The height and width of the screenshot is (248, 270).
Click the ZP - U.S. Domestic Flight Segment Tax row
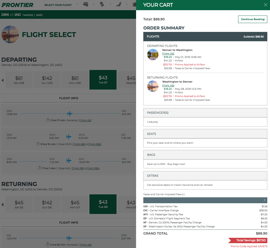(205, 218)
